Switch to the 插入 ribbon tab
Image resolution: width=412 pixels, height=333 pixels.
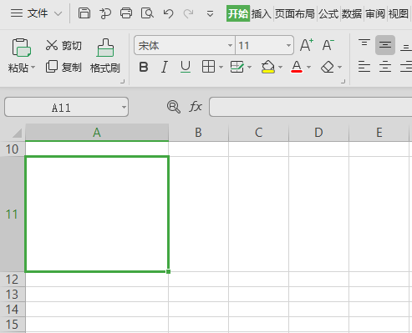(x=262, y=13)
